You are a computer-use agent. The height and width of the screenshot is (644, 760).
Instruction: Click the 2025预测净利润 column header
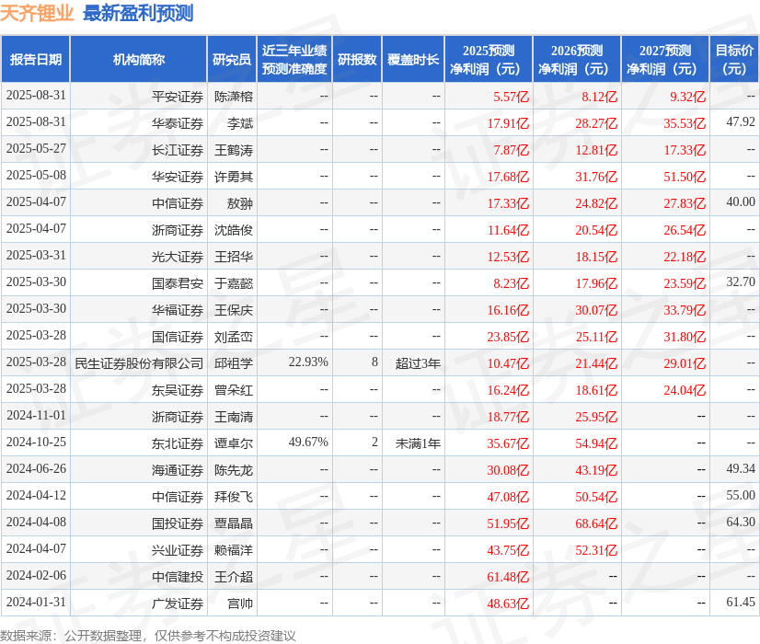coord(488,57)
